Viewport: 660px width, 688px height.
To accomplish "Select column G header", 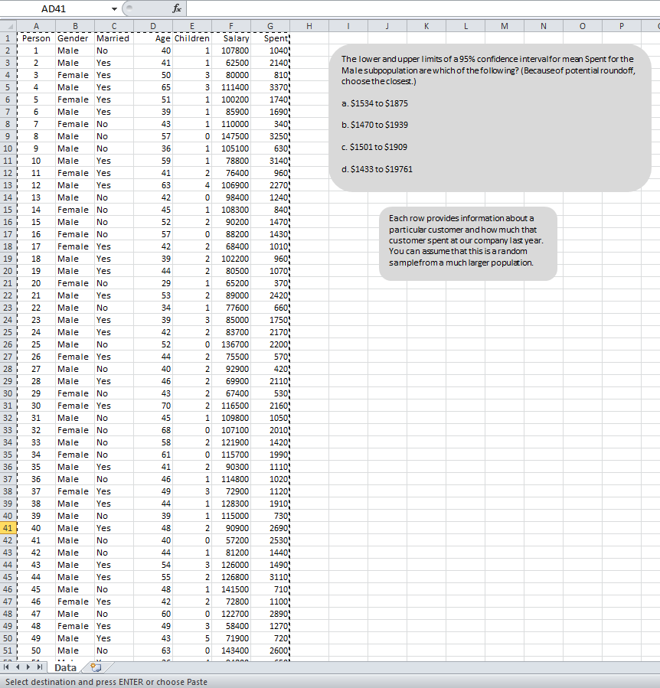I will click(x=270, y=26).
